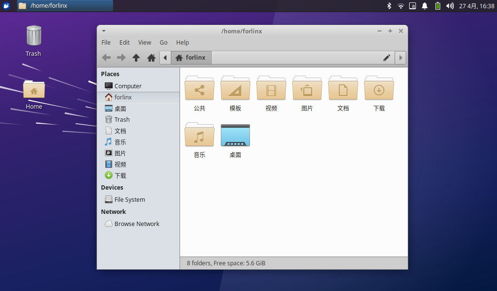Toggle path edit mode with the pencil icon
The image size is (497, 291).
point(387,58)
